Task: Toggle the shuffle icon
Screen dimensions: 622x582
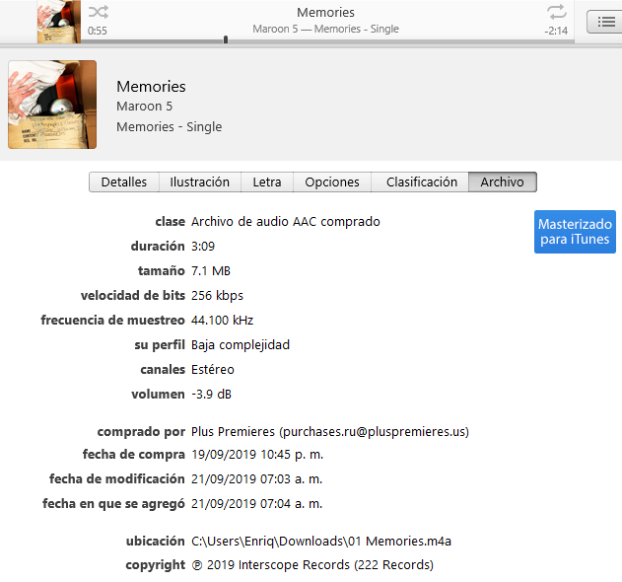Action: (98, 12)
